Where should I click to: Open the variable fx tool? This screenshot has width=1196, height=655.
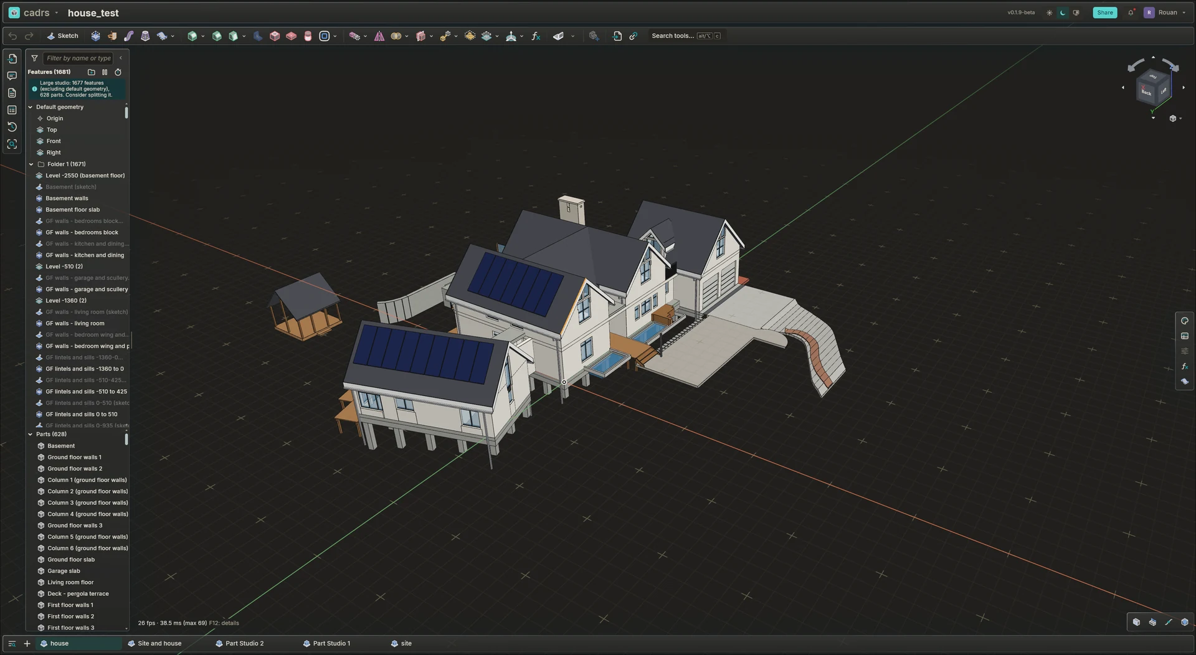(536, 36)
